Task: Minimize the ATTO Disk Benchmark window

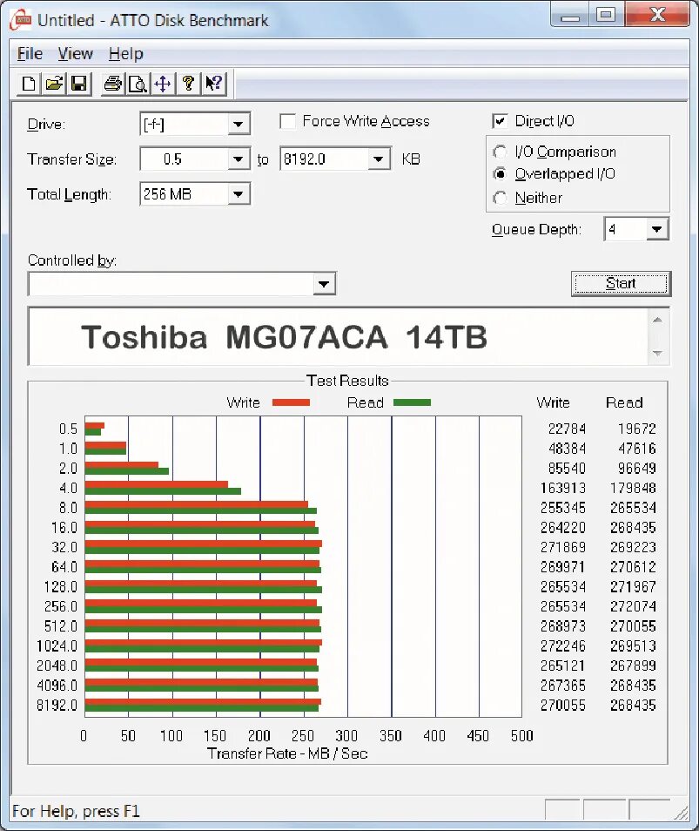Action: [x=570, y=16]
